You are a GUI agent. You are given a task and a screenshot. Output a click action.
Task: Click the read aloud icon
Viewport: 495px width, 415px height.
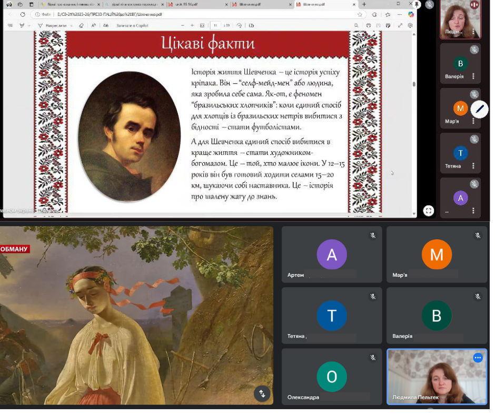coord(94,26)
